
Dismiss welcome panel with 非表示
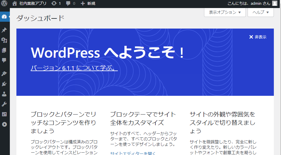(258, 37)
